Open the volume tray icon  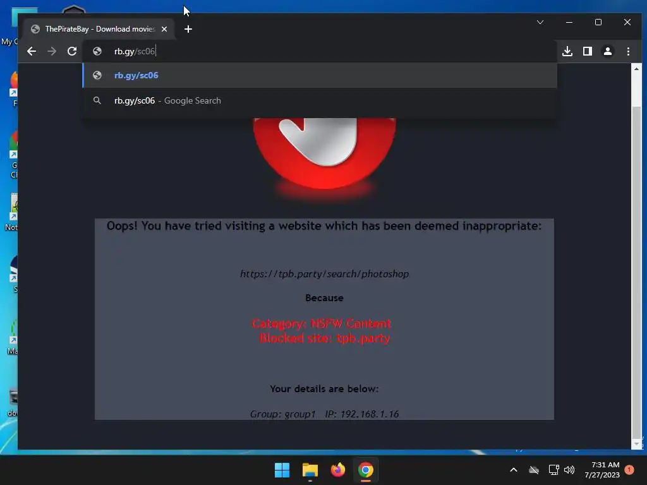click(x=569, y=470)
